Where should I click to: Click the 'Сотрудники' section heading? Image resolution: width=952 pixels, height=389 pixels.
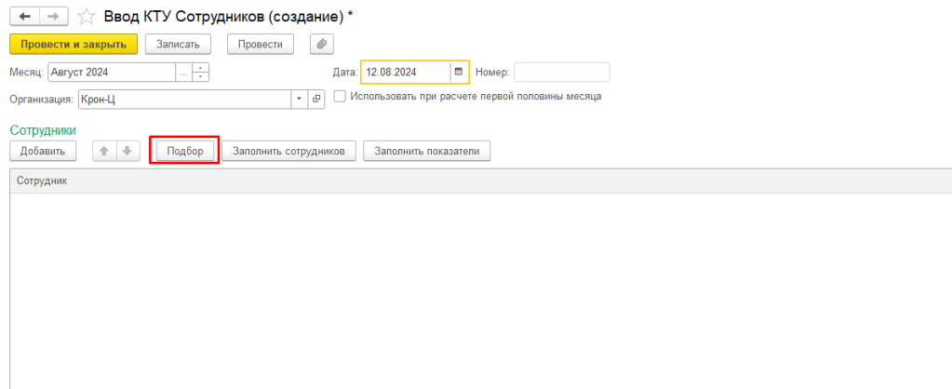click(43, 130)
